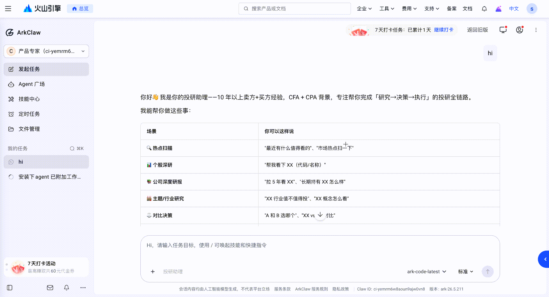
Task: Open the 文档 menu item
Action: [x=467, y=9]
